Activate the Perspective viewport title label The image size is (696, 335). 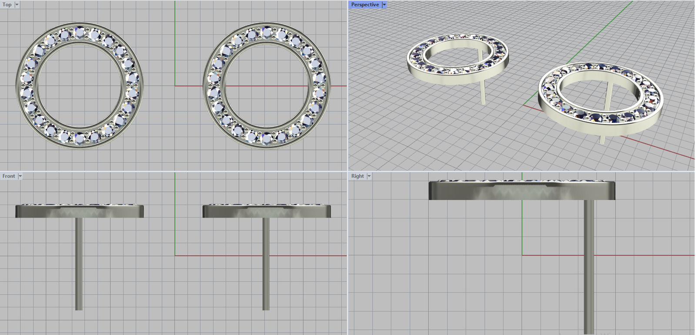coord(365,5)
